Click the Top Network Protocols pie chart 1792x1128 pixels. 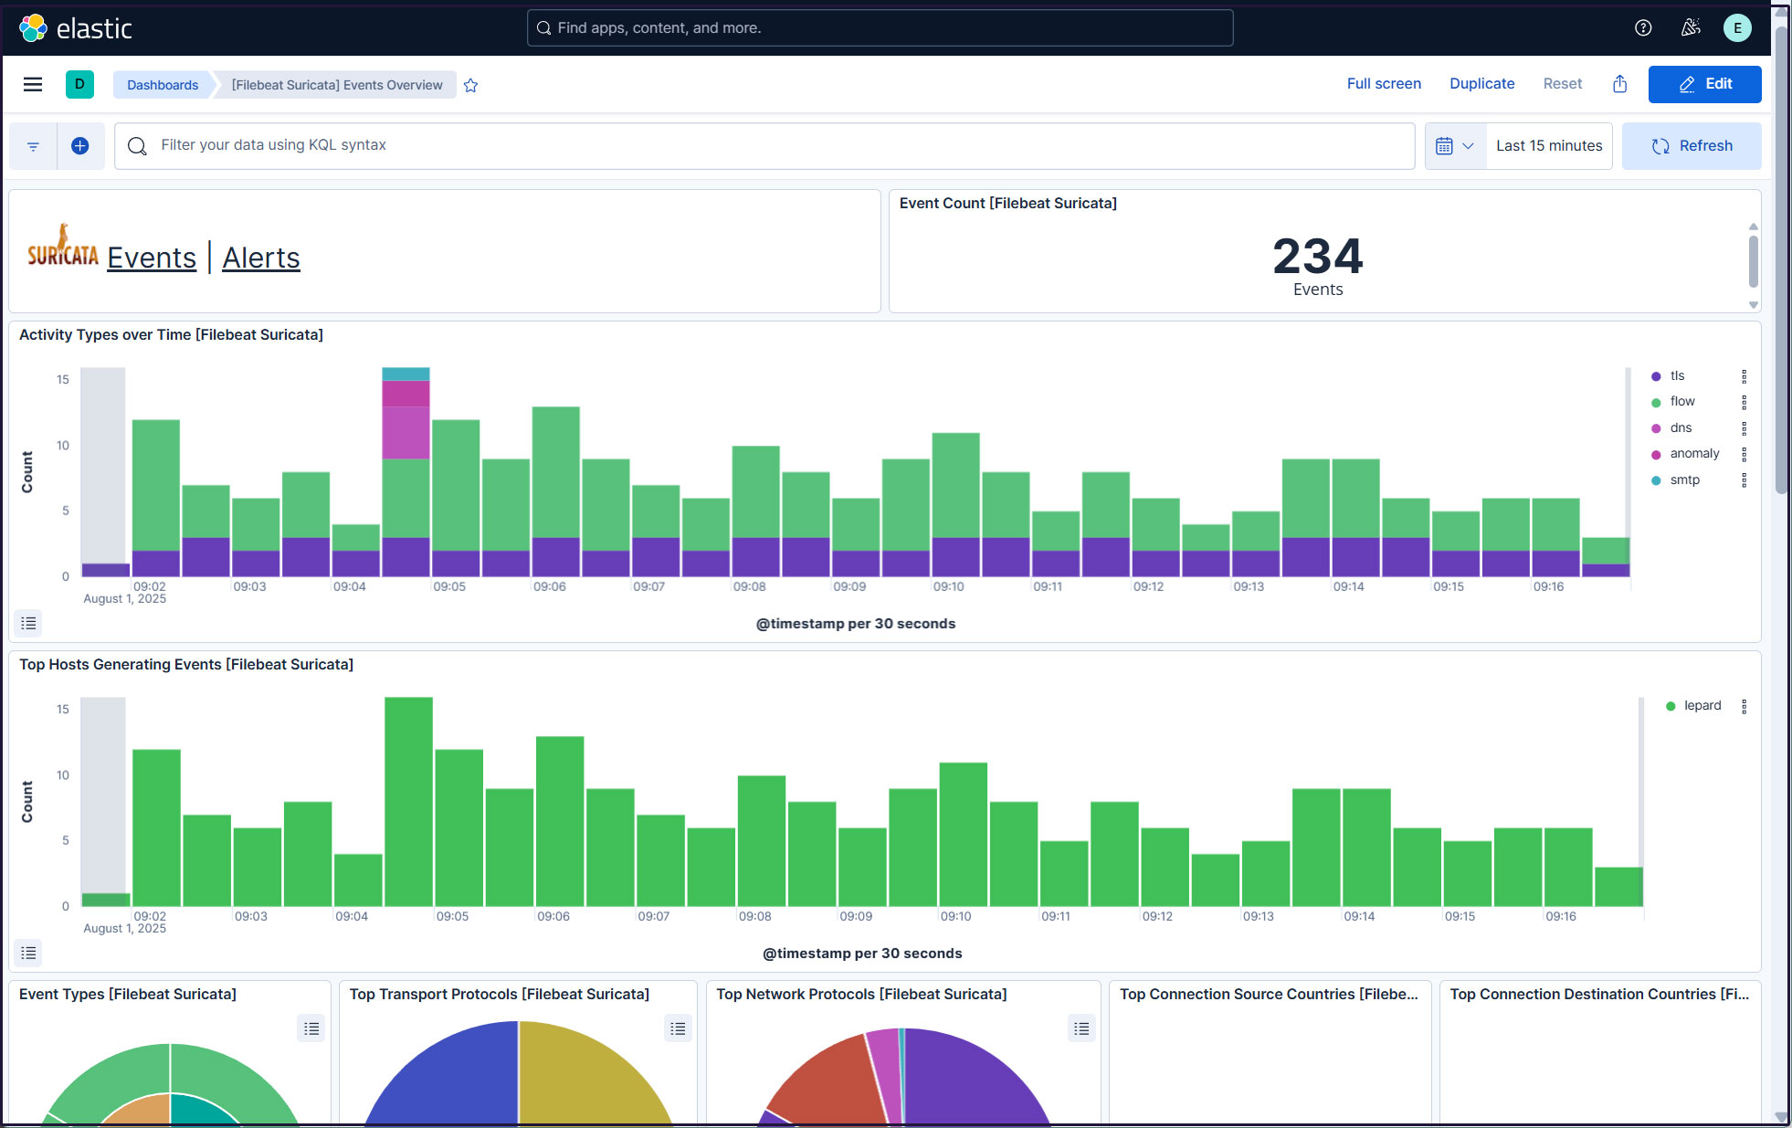pyautogui.click(x=904, y=1076)
